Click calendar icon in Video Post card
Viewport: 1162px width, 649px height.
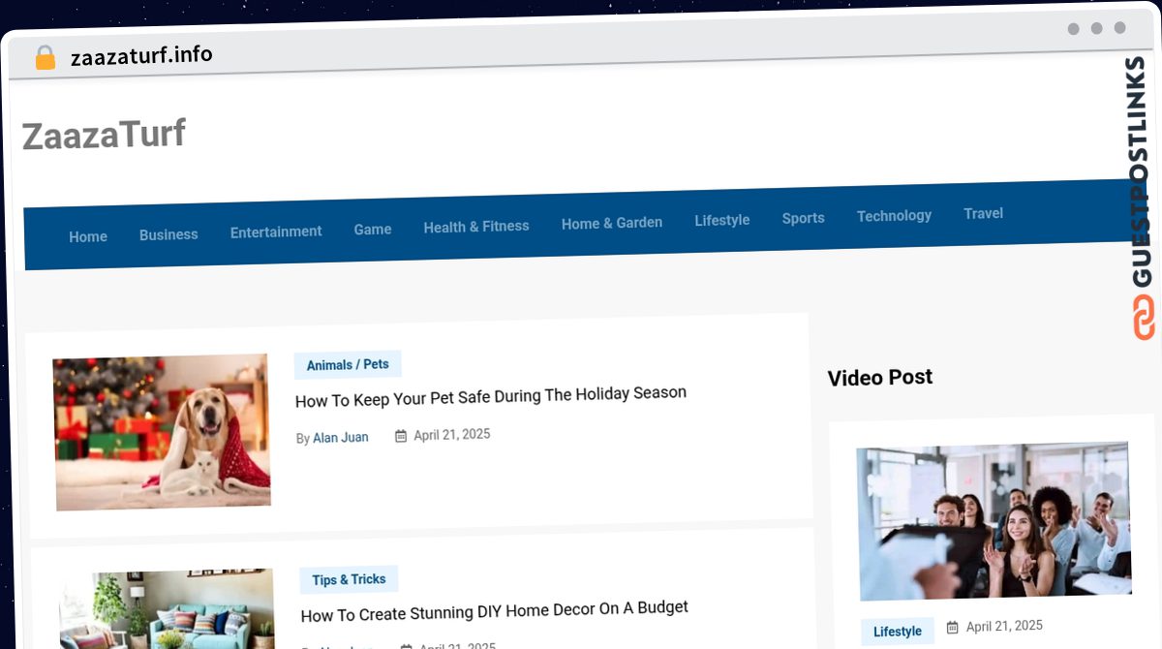click(x=953, y=627)
